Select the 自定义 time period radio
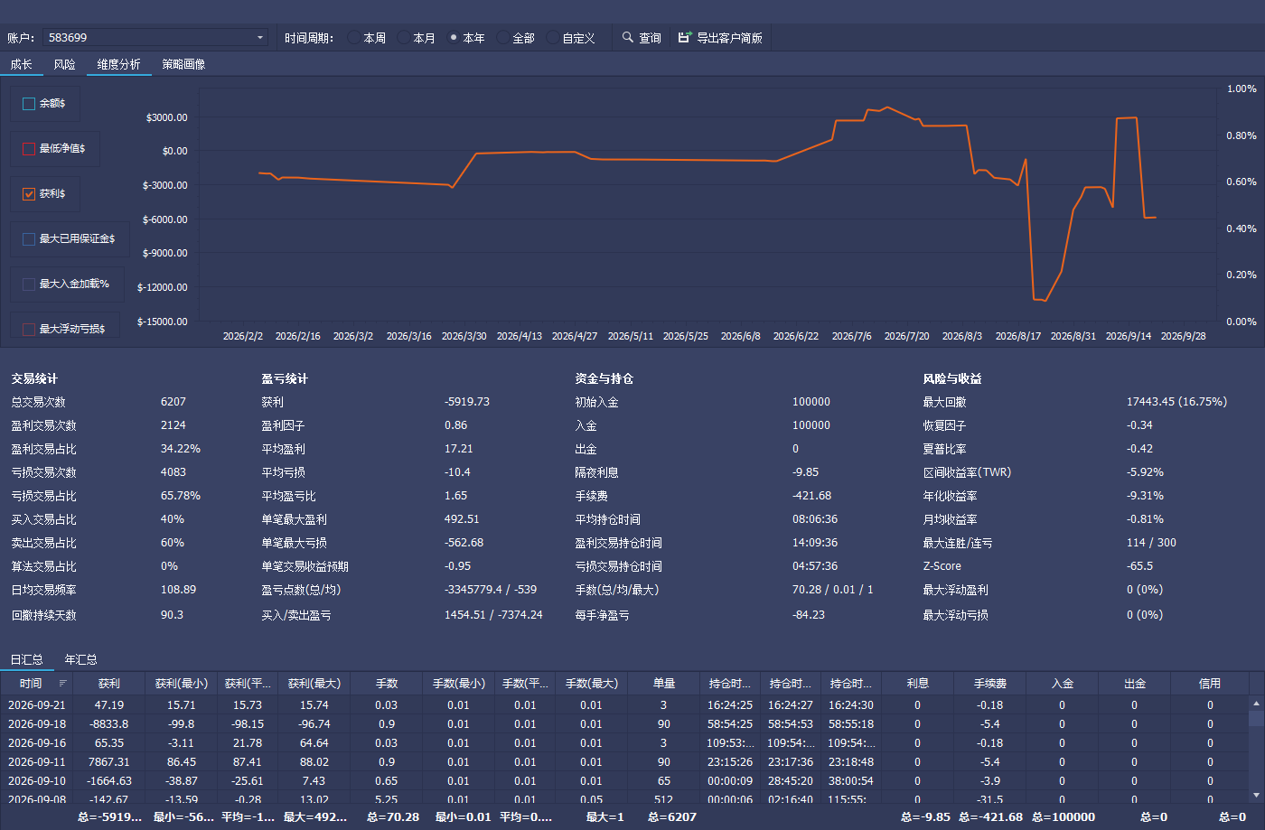 [571, 38]
